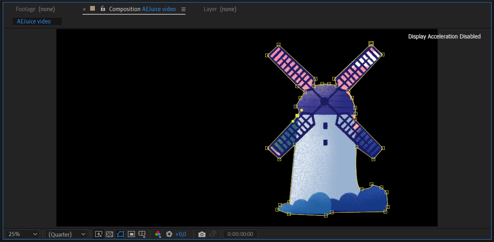Click the AEJuice video breadcrumb button
494x242 pixels.
[x=37, y=21]
